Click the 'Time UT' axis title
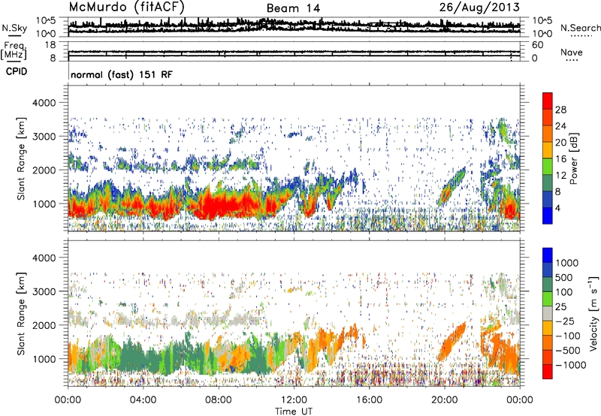The image size is (601, 416). (x=294, y=411)
